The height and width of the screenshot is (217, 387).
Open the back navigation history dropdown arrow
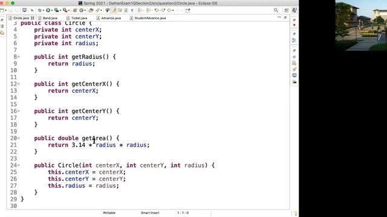pyautogui.click(x=173, y=10)
